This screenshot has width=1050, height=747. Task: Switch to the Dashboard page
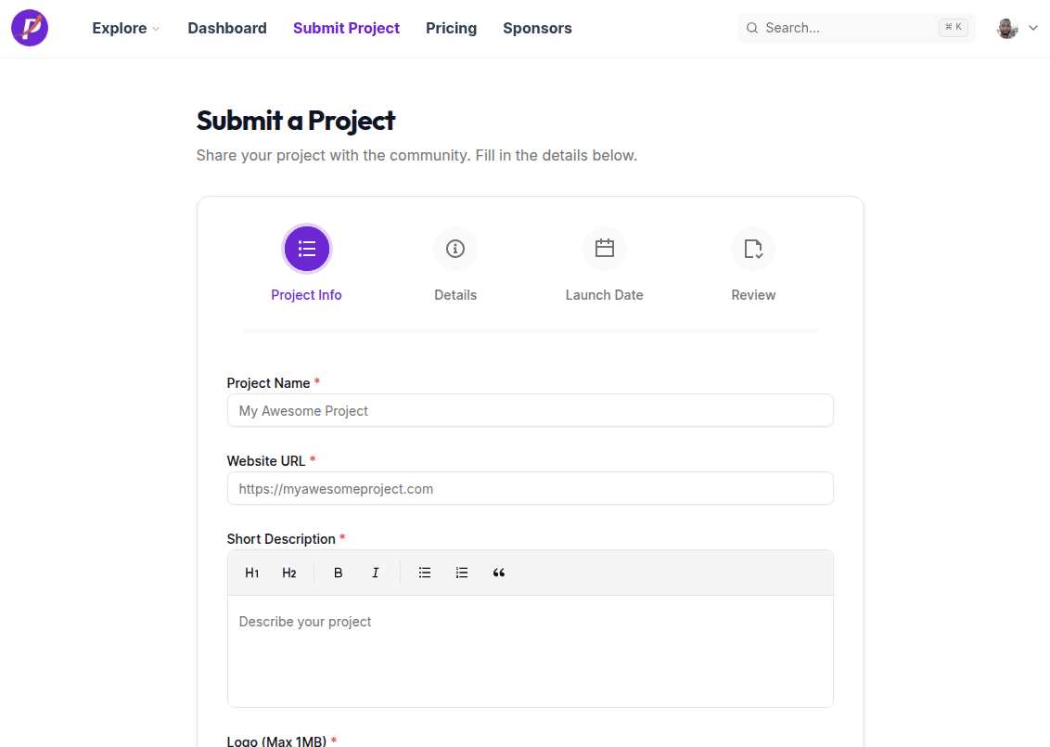[x=226, y=28]
